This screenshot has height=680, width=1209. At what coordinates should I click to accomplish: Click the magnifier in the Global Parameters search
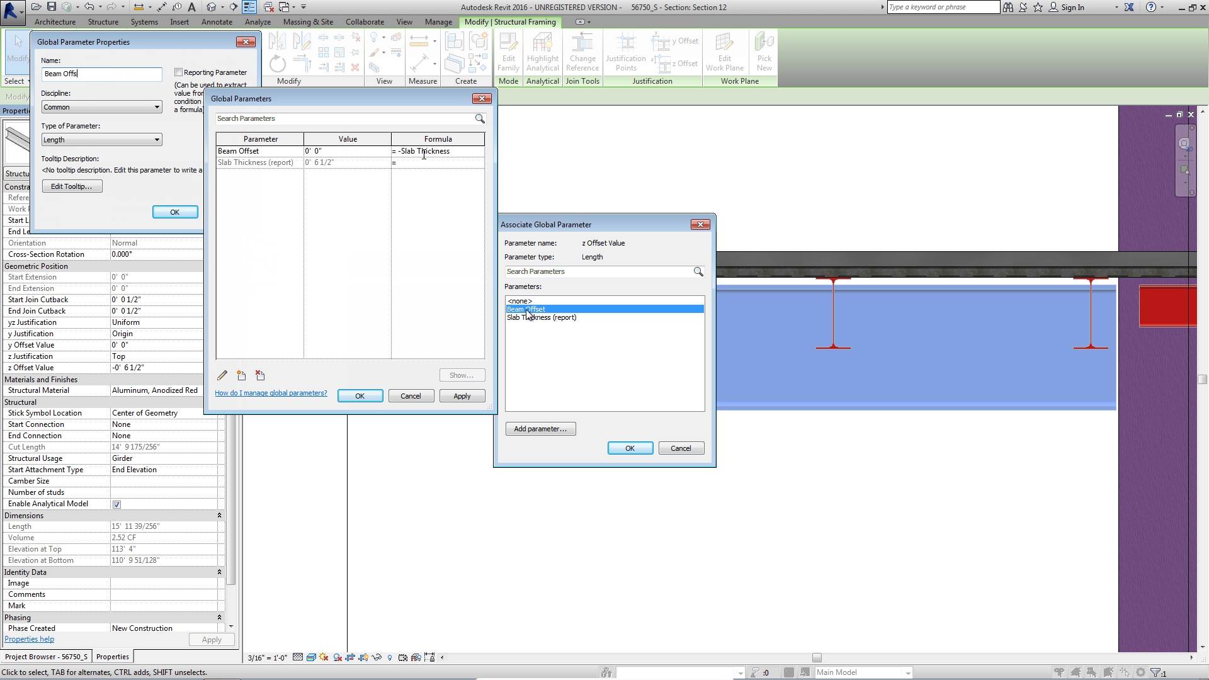pos(480,118)
